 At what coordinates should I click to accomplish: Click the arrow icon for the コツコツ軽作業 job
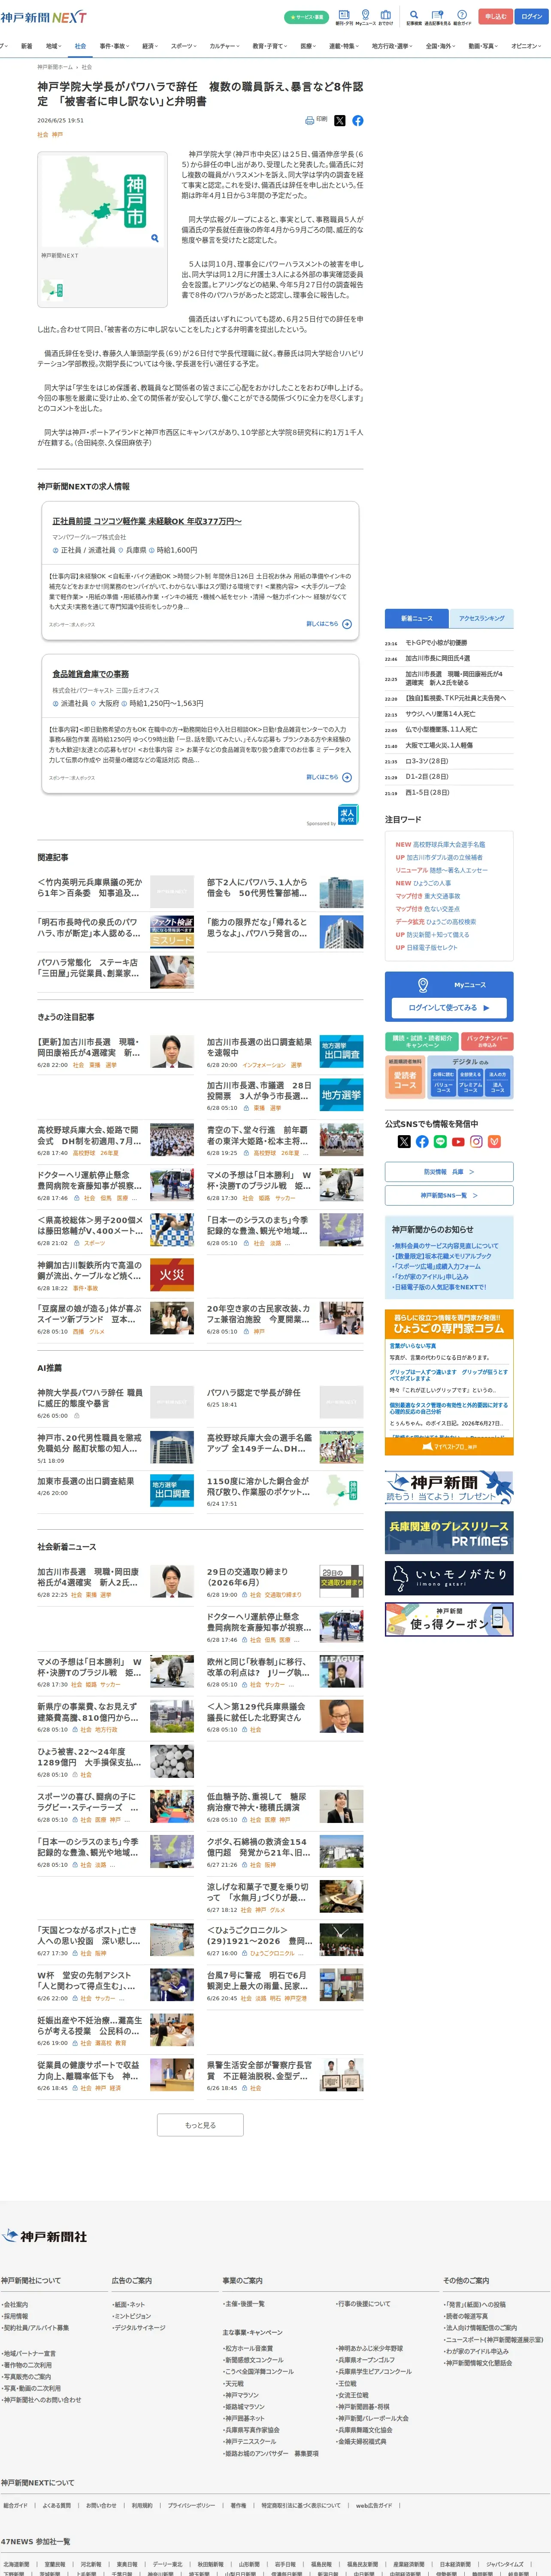[347, 624]
